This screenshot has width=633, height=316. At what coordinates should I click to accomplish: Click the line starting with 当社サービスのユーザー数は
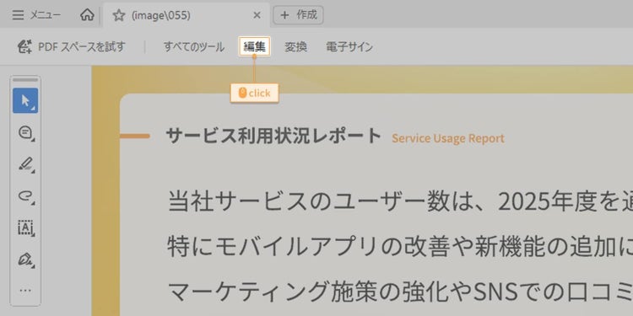pos(400,201)
